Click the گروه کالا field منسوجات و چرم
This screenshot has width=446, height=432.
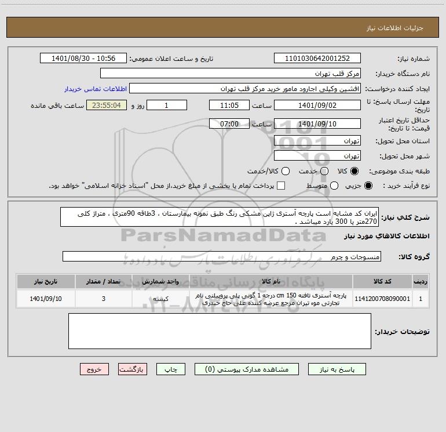[222, 256]
